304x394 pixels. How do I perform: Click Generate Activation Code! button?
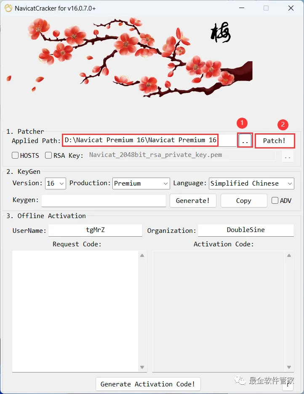click(x=148, y=384)
